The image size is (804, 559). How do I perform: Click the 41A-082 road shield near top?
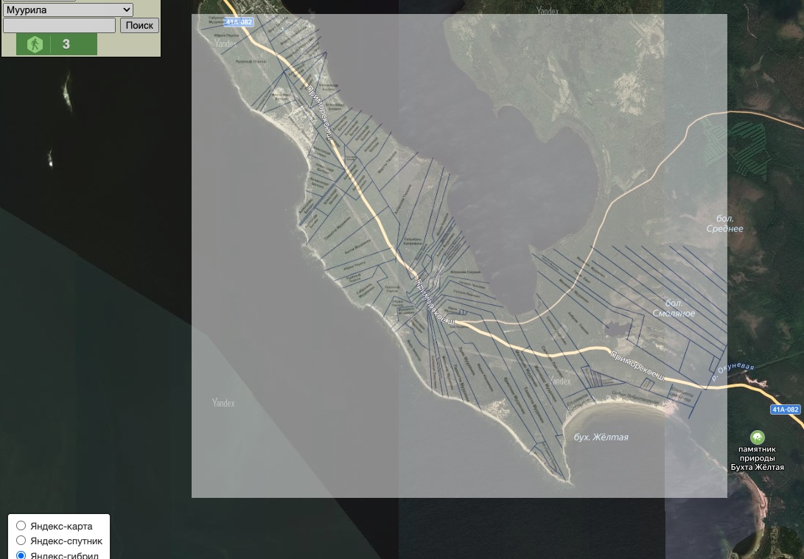(238, 22)
